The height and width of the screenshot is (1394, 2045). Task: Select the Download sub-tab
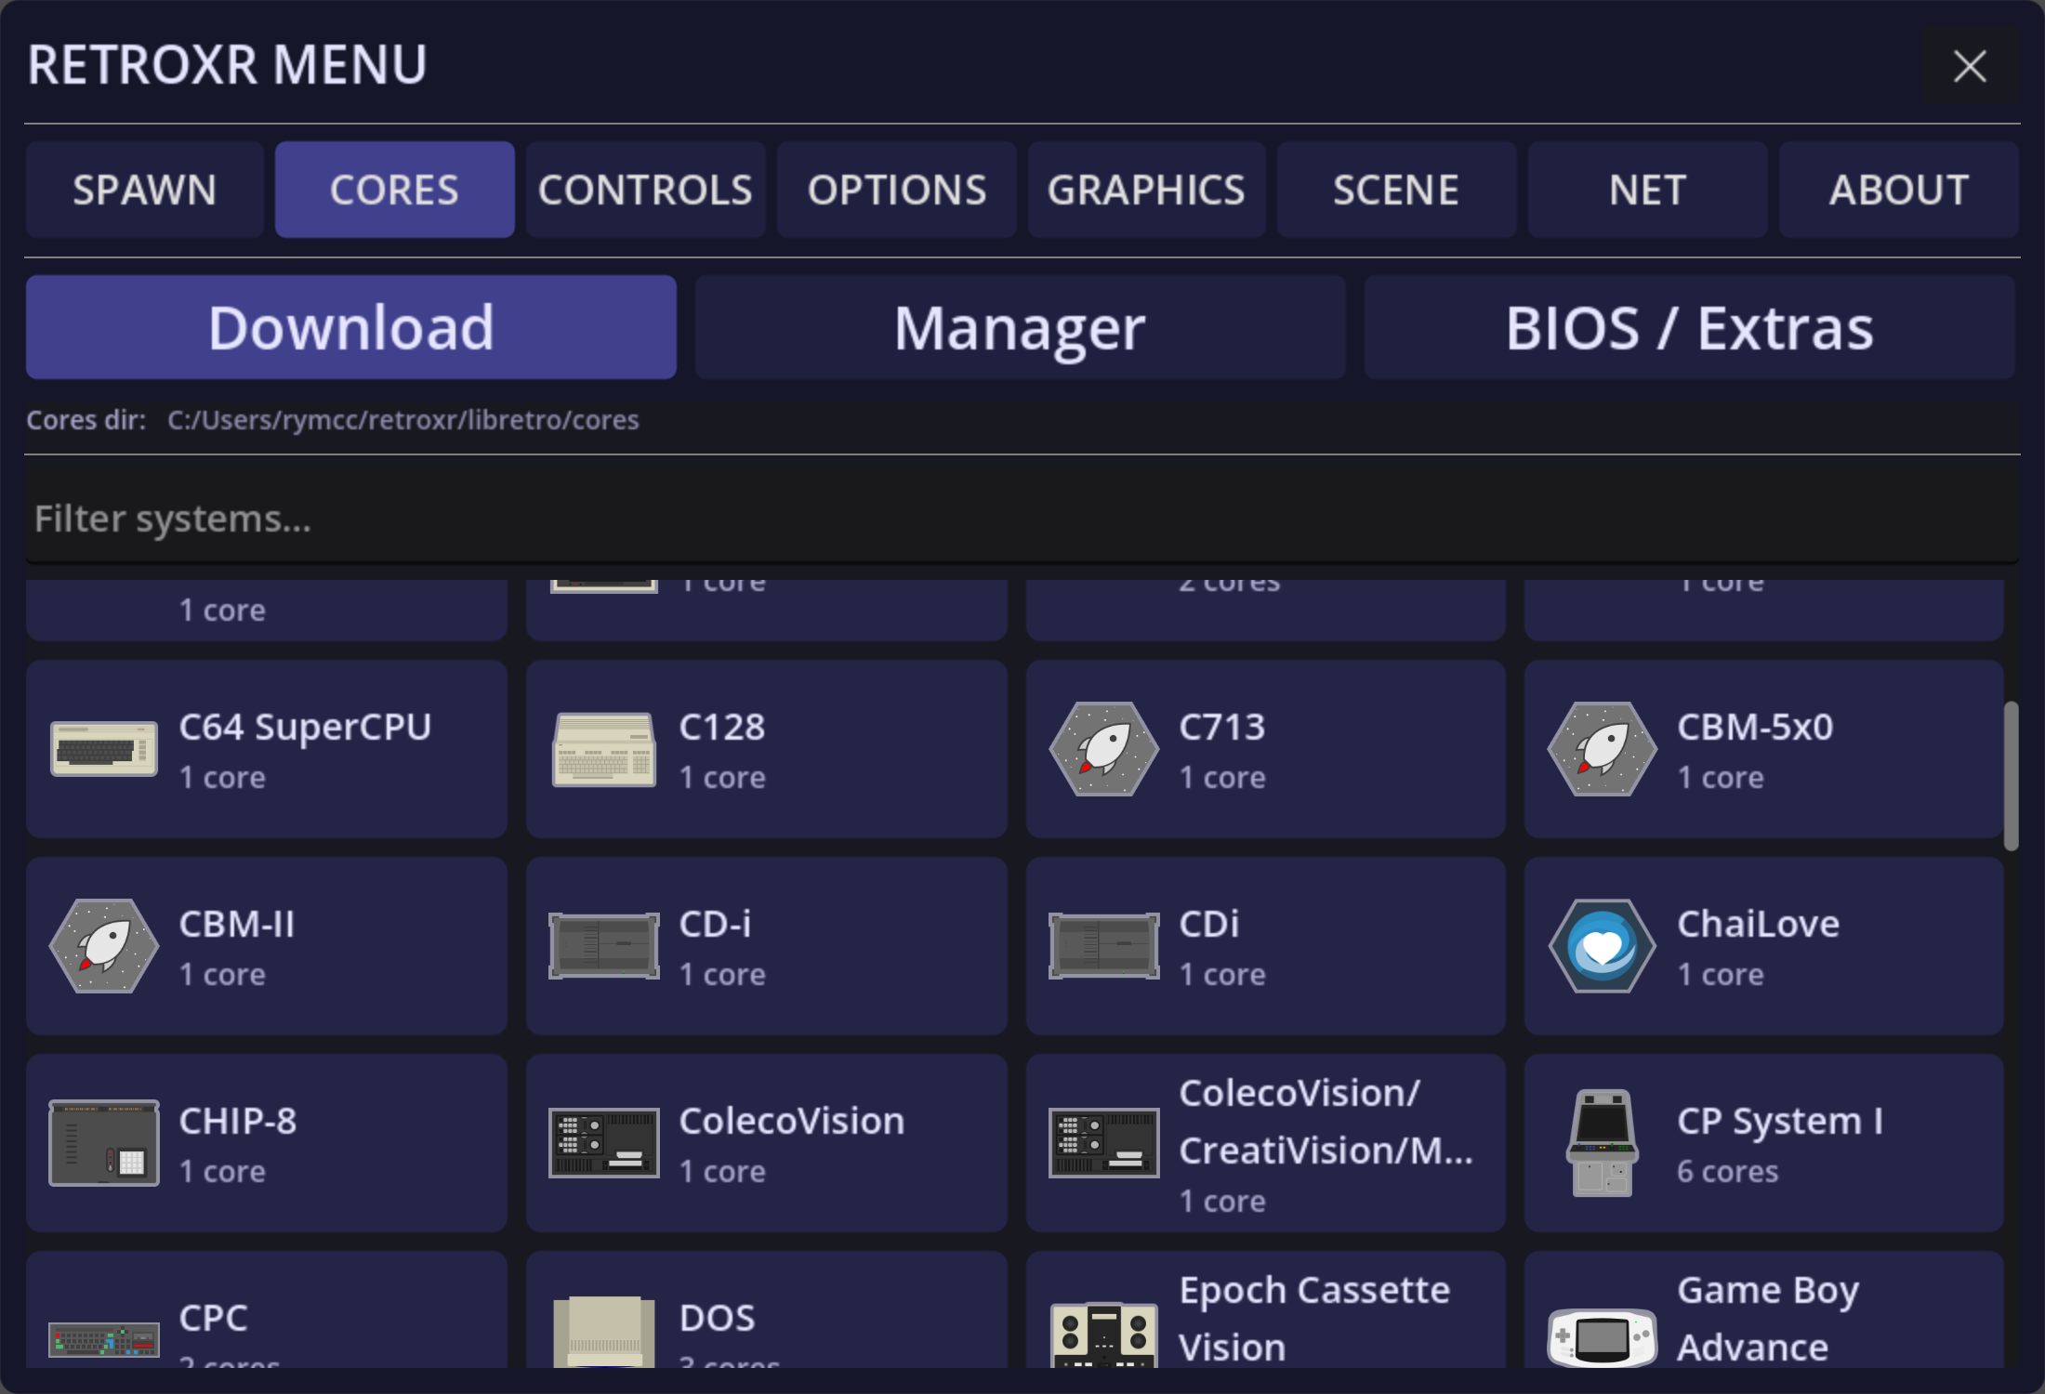click(350, 327)
